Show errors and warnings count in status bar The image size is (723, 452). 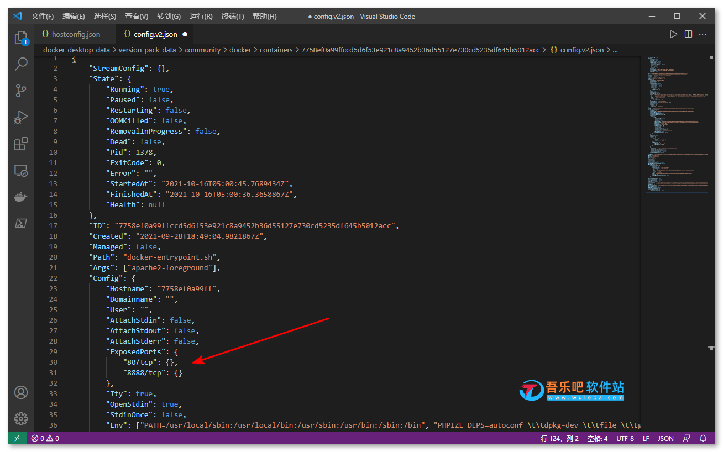tap(45, 438)
